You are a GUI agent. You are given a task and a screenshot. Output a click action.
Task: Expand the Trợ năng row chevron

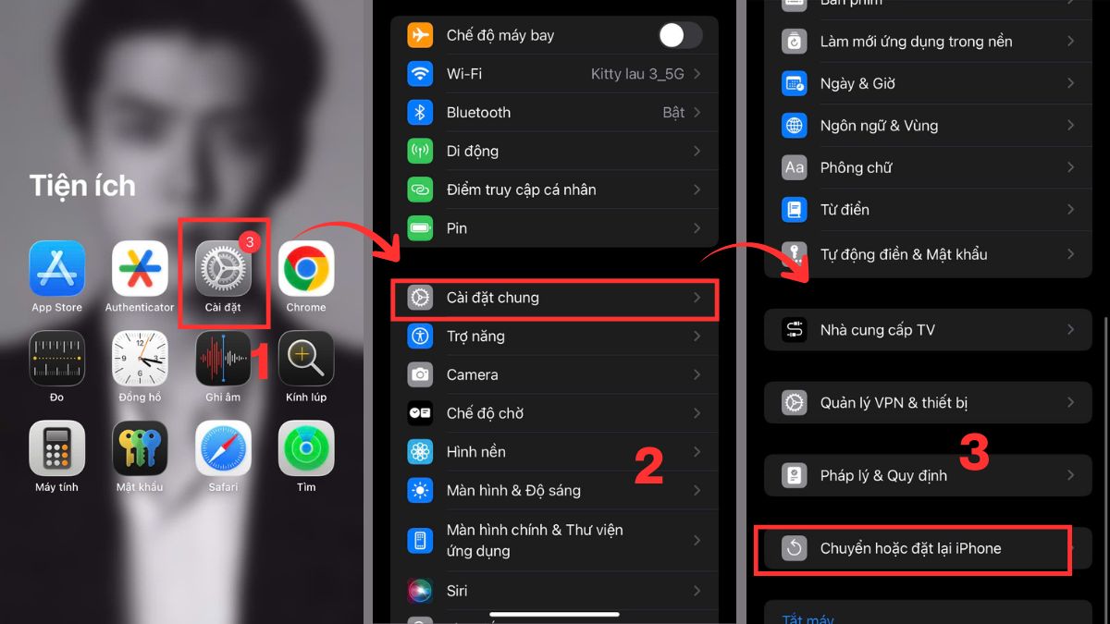click(697, 336)
